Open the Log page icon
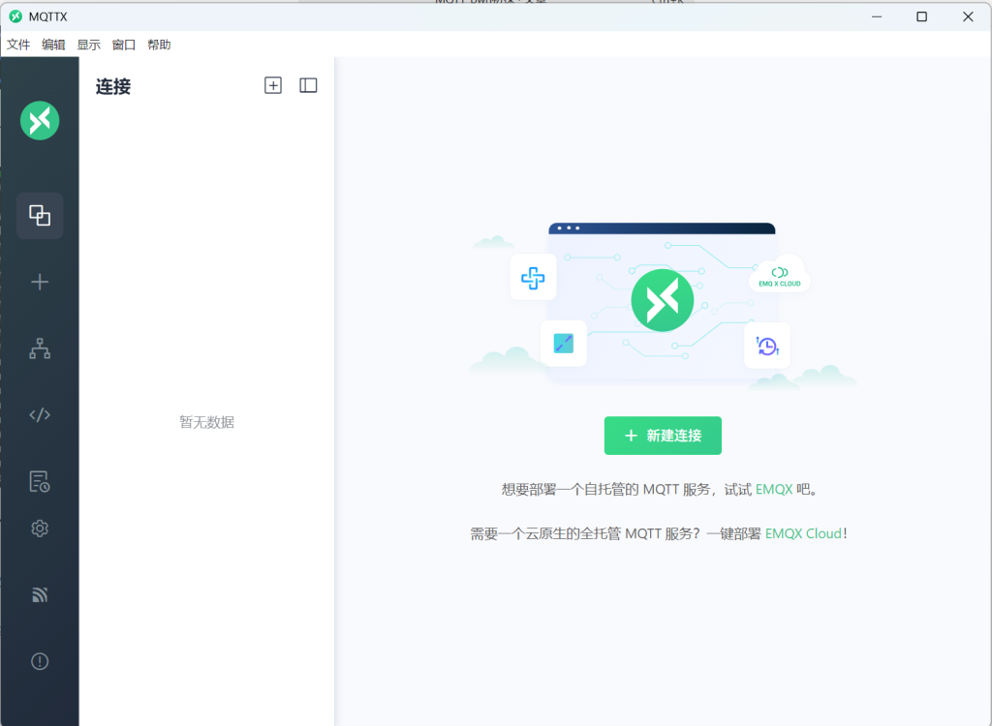This screenshot has height=726, width=992. (x=40, y=481)
